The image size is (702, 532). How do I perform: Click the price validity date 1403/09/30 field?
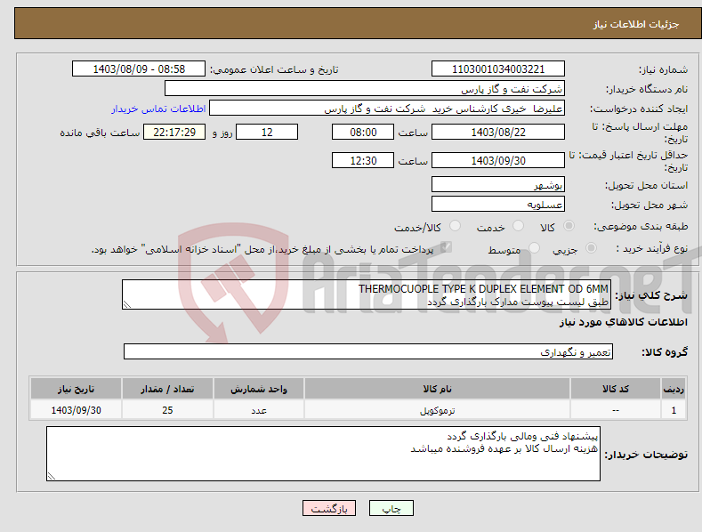tap(498, 160)
